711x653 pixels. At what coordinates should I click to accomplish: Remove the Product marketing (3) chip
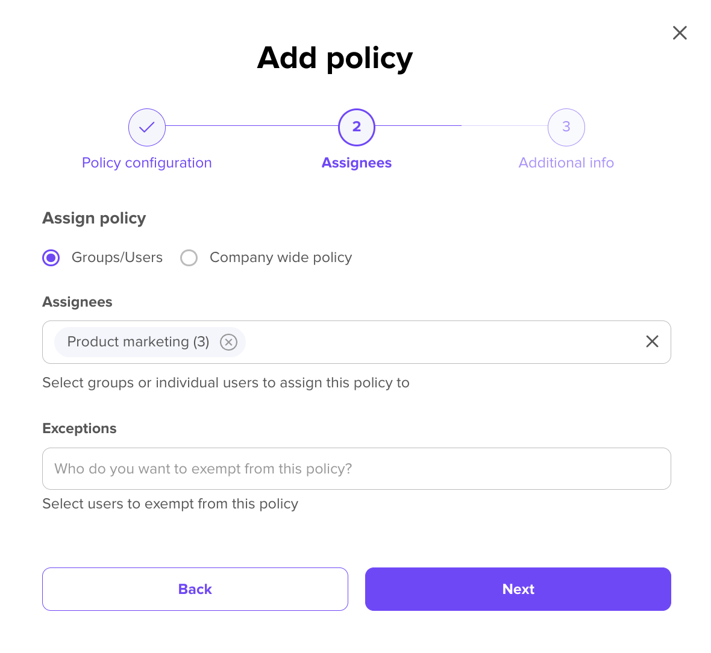(228, 342)
